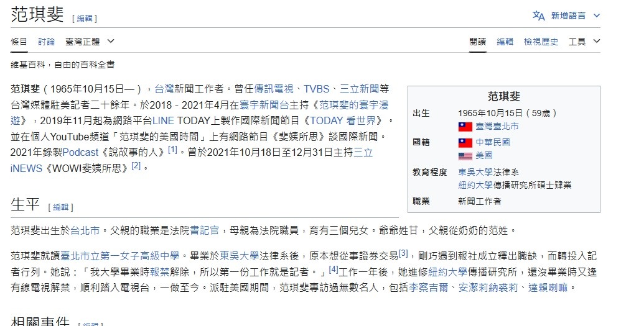Open 東吳大學 link in infobox
Viewport: 621px width, 326px height.
click(475, 172)
